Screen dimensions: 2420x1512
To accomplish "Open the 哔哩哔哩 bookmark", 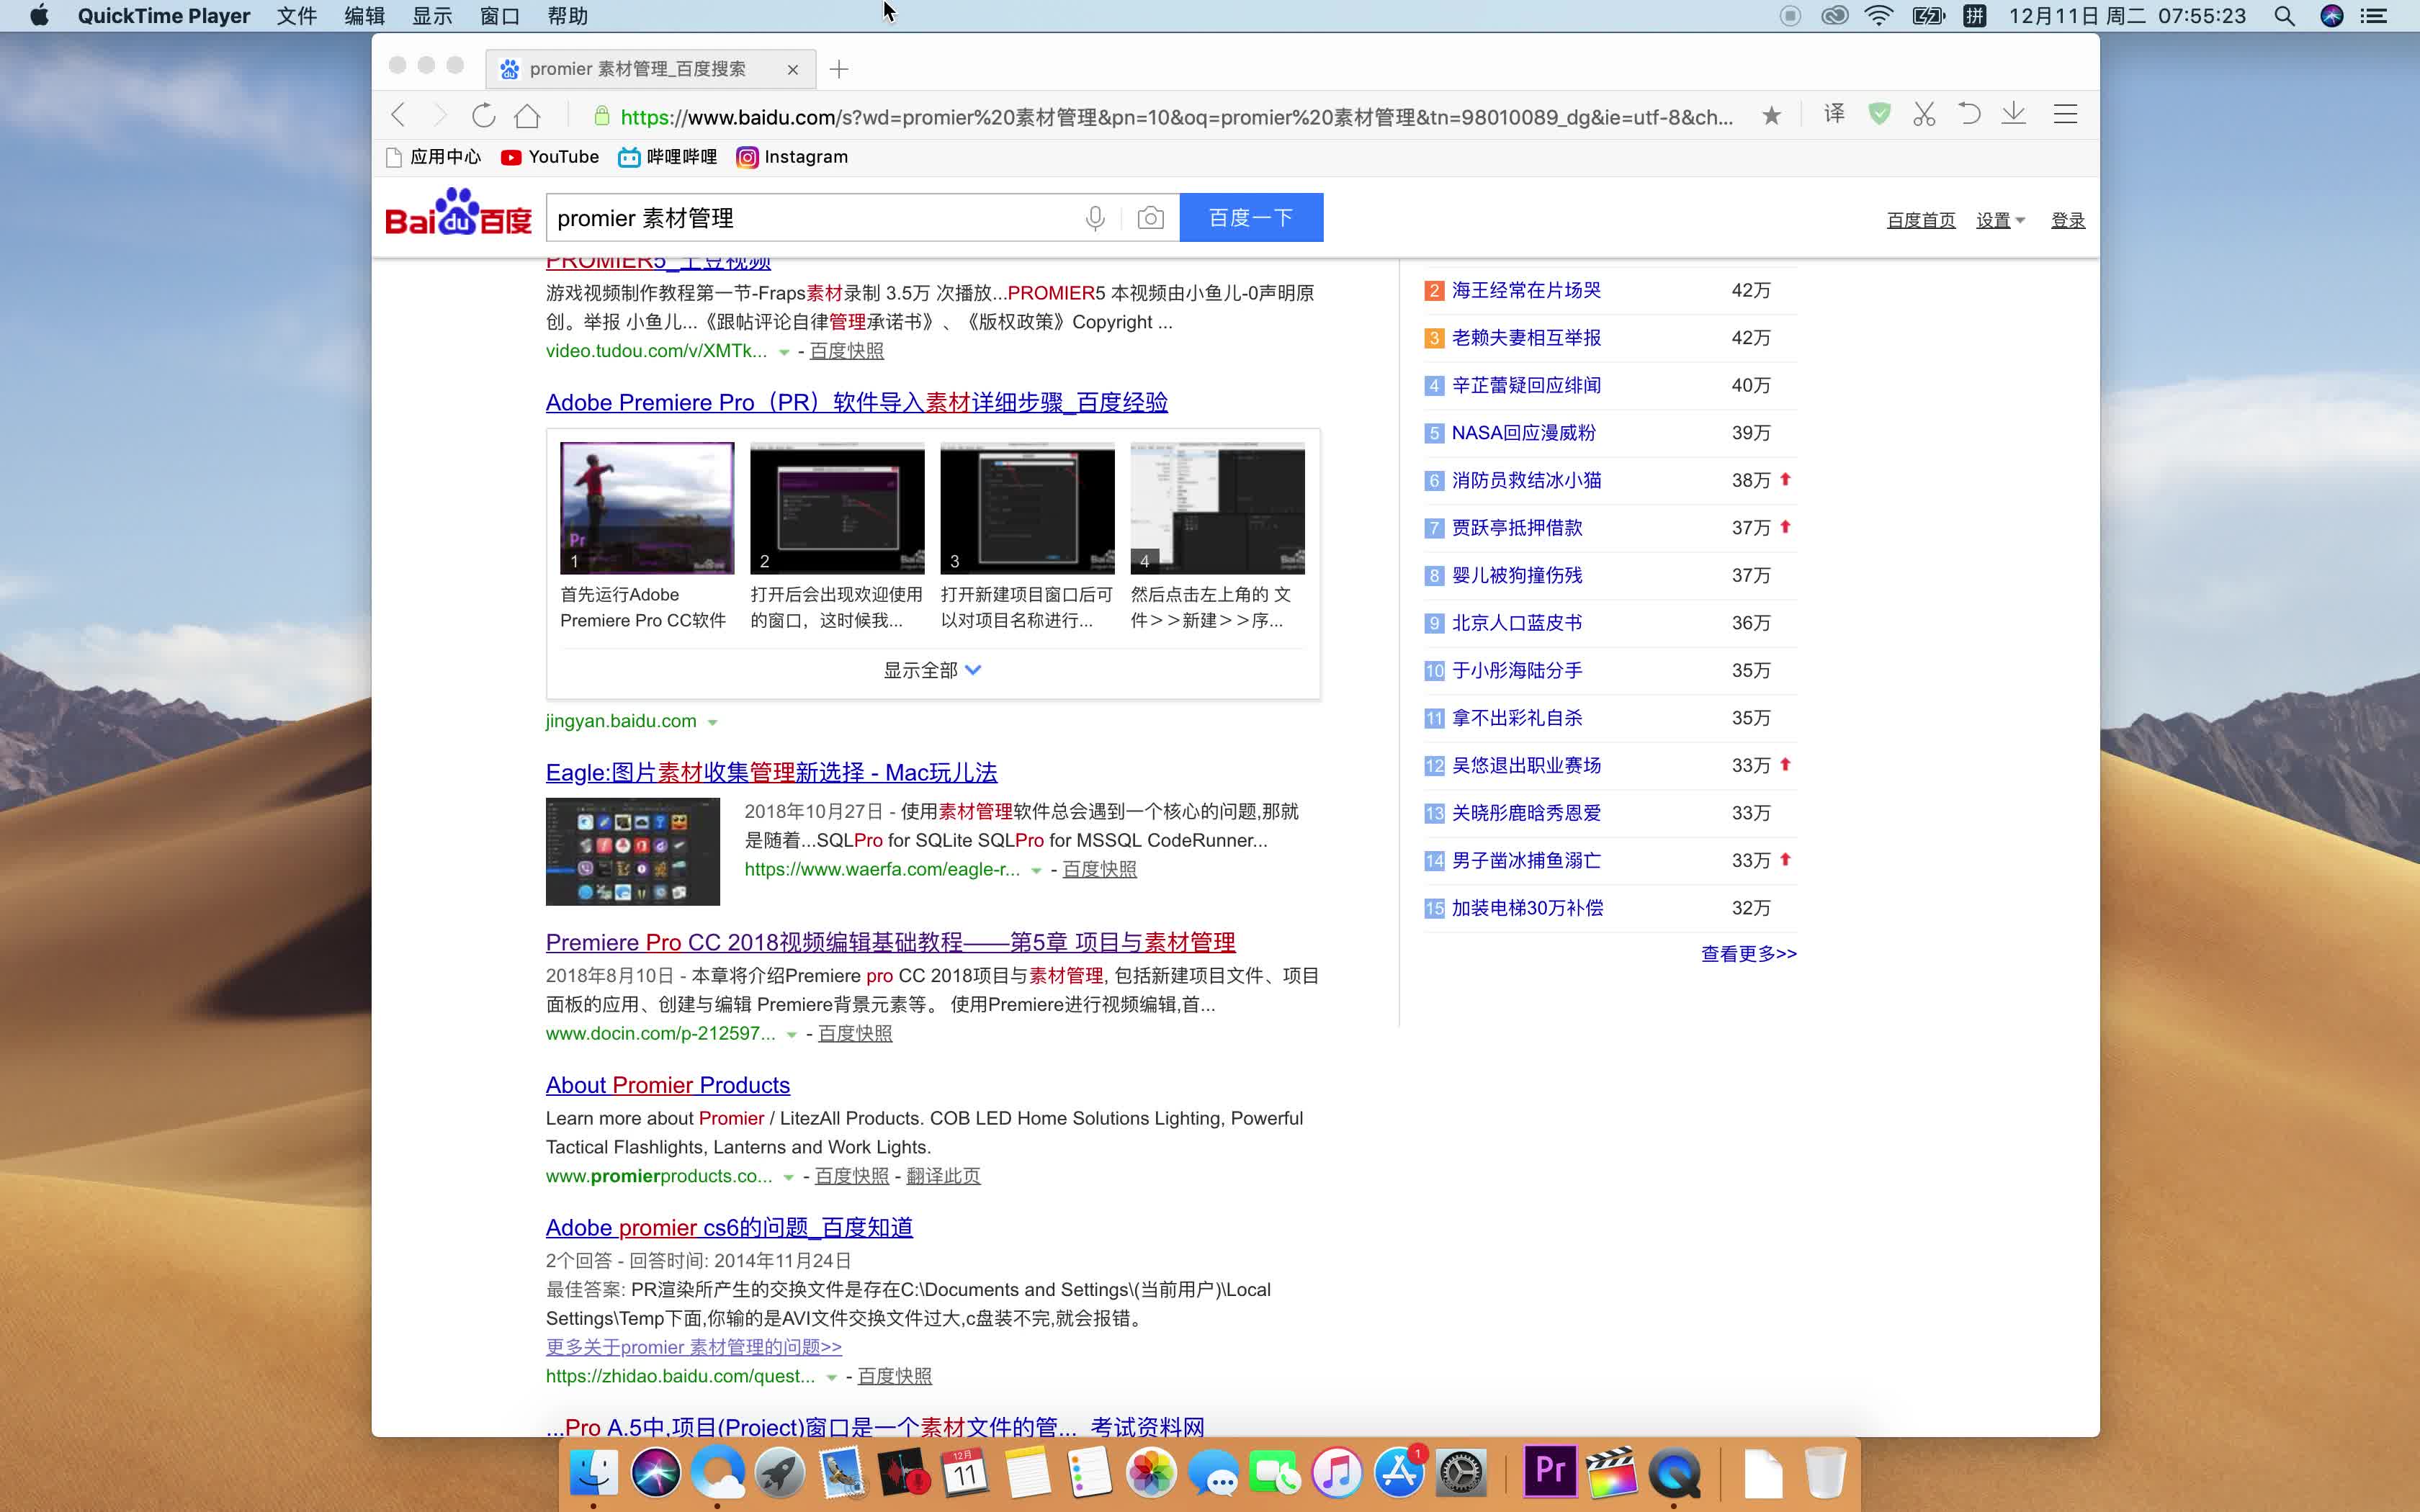I will pyautogui.click(x=668, y=157).
